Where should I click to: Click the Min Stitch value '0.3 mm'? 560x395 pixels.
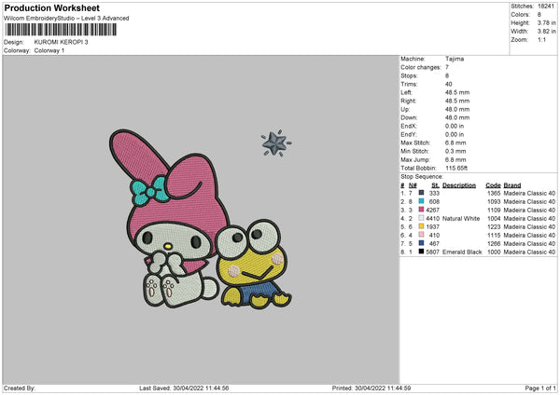pos(455,151)
